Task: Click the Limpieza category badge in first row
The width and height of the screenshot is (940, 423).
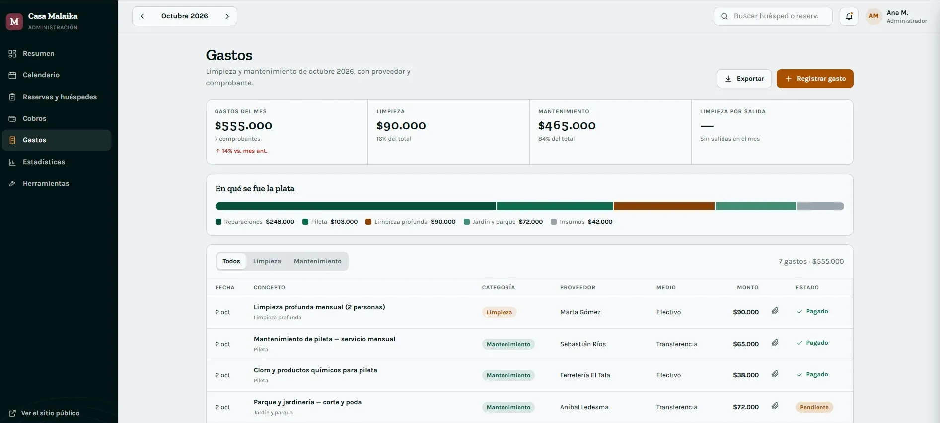Action: [x=499, y=312]
